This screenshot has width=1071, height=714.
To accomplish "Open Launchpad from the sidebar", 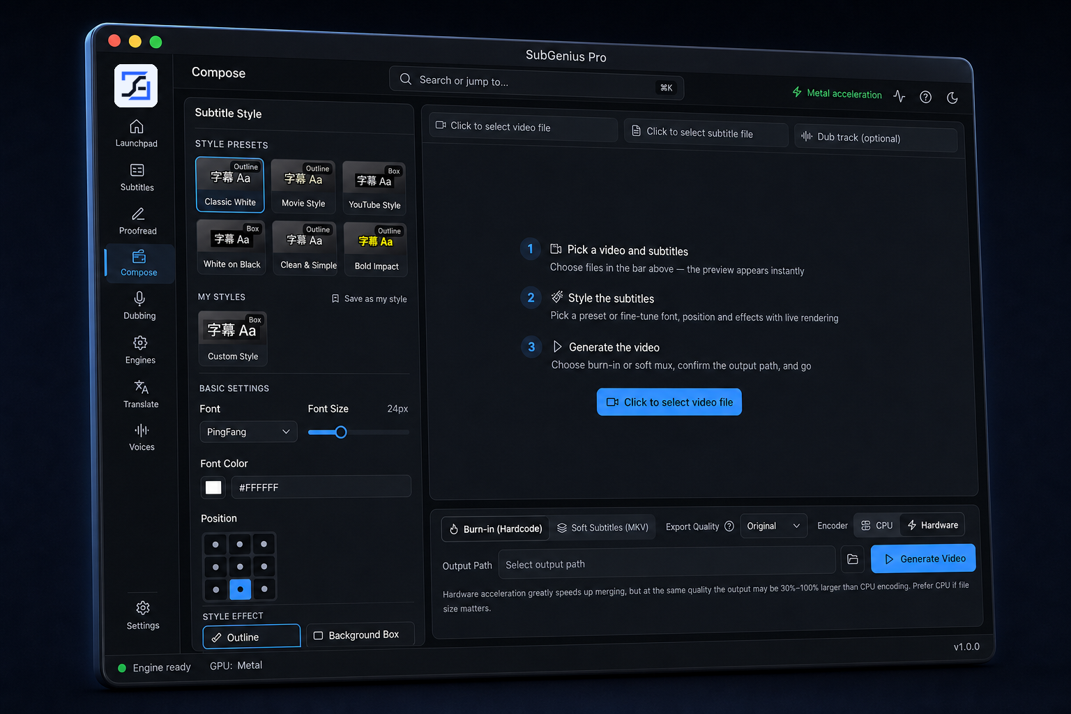I will pyautogui.click(x=137, y=134).
